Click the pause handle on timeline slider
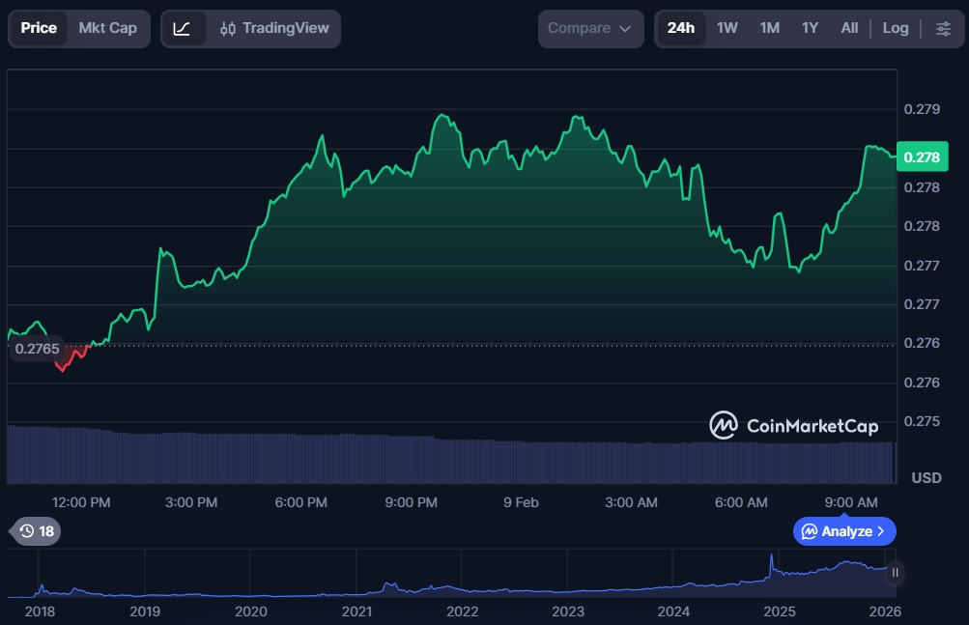The height and width of the screenshot is (625, 969). click(895, 573)
